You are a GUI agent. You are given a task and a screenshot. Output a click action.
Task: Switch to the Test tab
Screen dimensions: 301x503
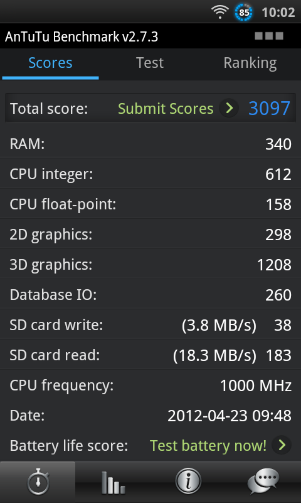[x=150, y=63]
